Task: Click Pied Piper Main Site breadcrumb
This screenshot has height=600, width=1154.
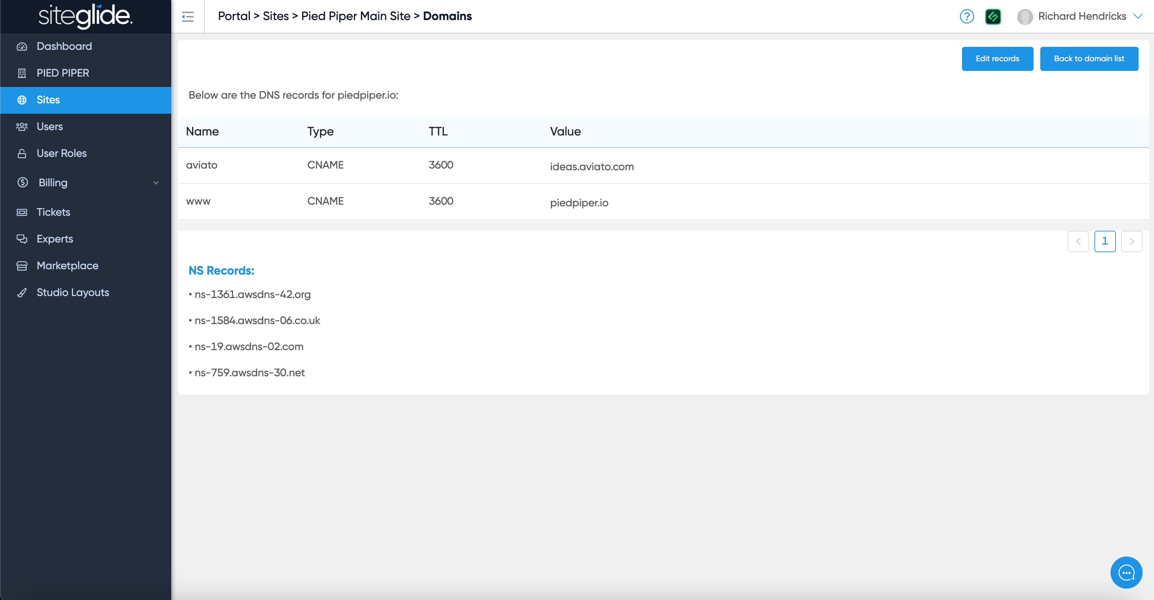Action: click(356, 16)
